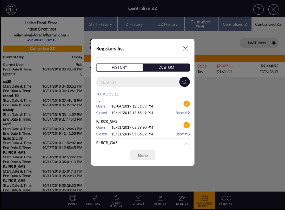Image resolution: width=285 pixels, height=210 pixels.
Task: Open the Manager Report briefcase icon
Action: pyautogui.click(x=204, y=200)
